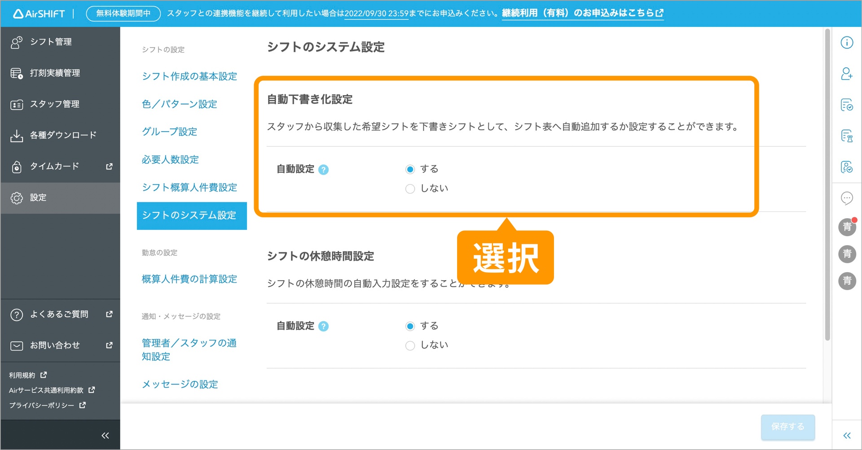This screenshot has height=450, width=862.
Task: Collapse the right side panel
Action: 847,435
